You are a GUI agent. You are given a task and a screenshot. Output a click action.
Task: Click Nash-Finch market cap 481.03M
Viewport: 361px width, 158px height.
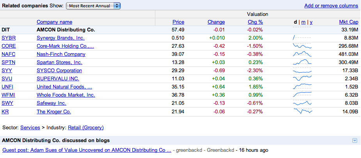pyautogui.click(x=348, y=54)
